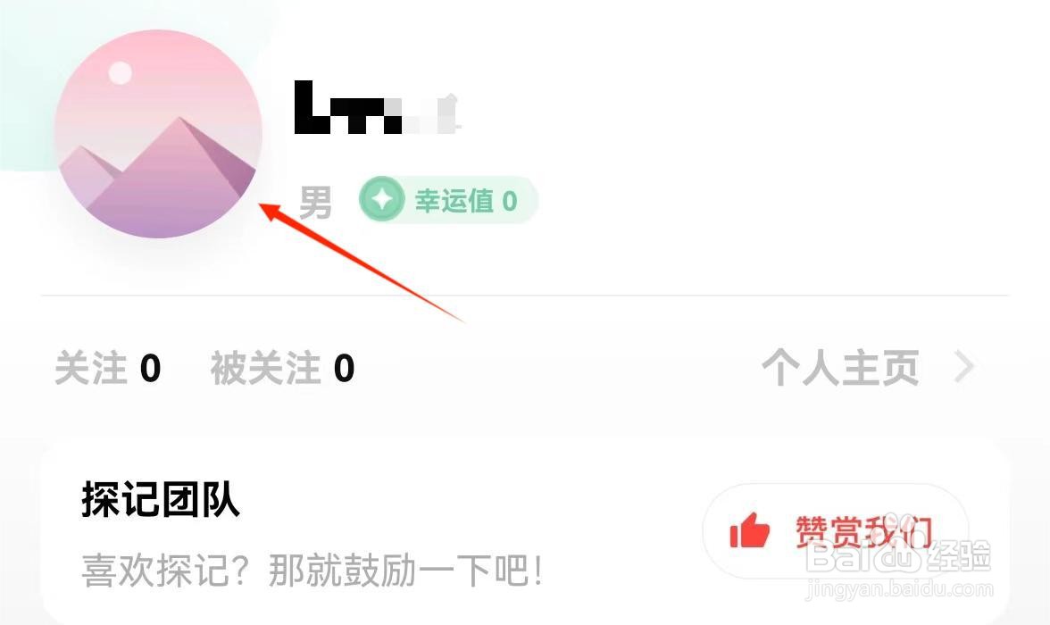Tap the right chevron beside 个人主页
1050x625 pixels.
pos(964,368)
